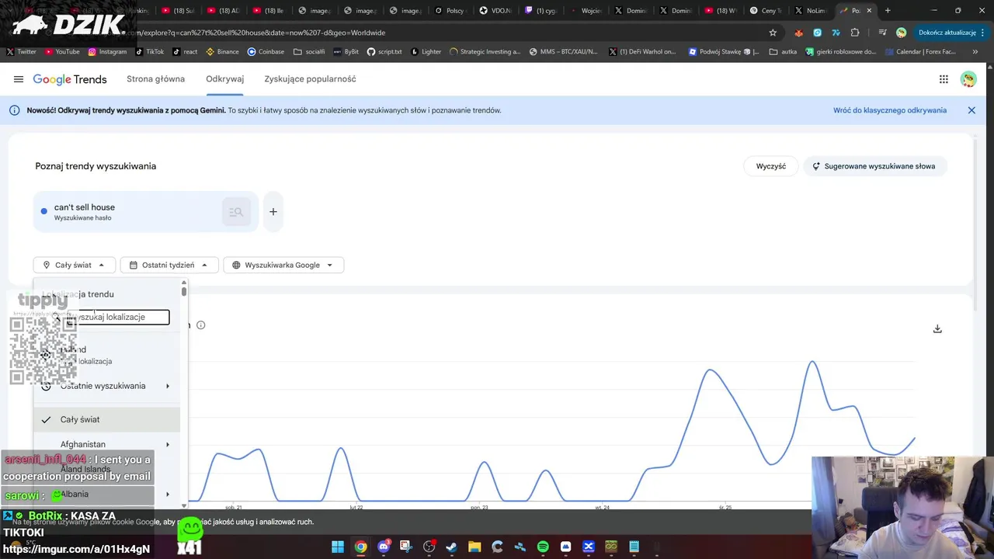Screen dimensions: 994x559
Task: Open the extensions puzzle menu
Action: click(x=855, y=33)
